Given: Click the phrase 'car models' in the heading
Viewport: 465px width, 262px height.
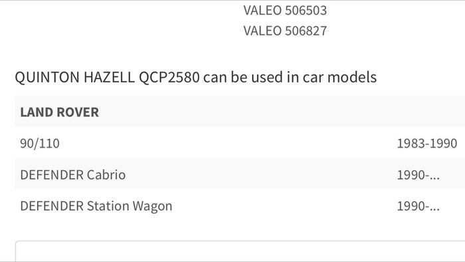Looking at the screenshot, I should [339, 77].
